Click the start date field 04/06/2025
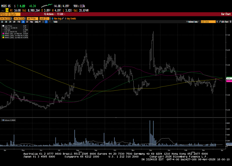 (5, 19)
